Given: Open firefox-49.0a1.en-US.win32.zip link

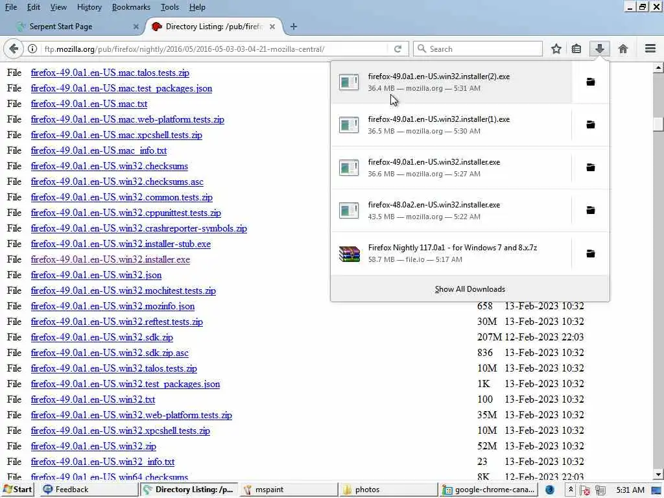Looking at the screenshot, I should [93, 446].
